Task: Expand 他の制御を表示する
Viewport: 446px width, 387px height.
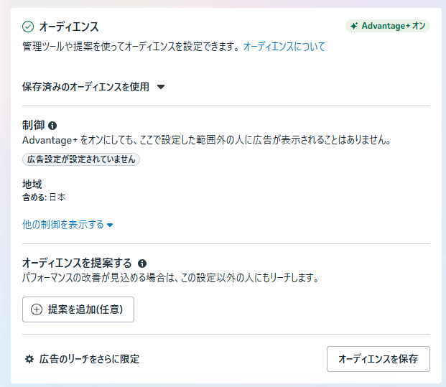Action: (63, 224)
